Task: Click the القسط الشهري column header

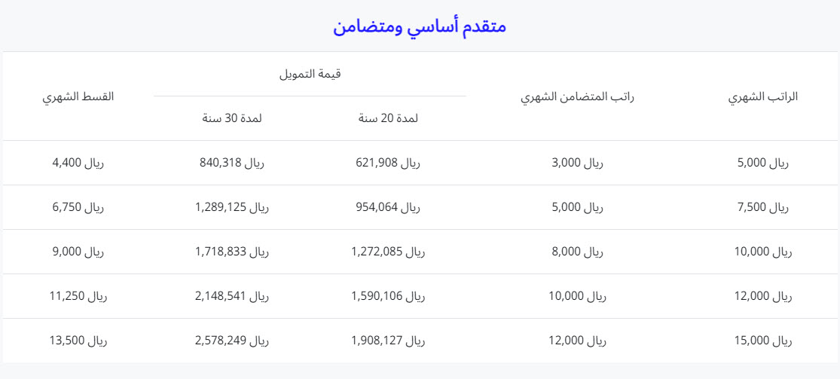Action: click(x=78, y=97)
